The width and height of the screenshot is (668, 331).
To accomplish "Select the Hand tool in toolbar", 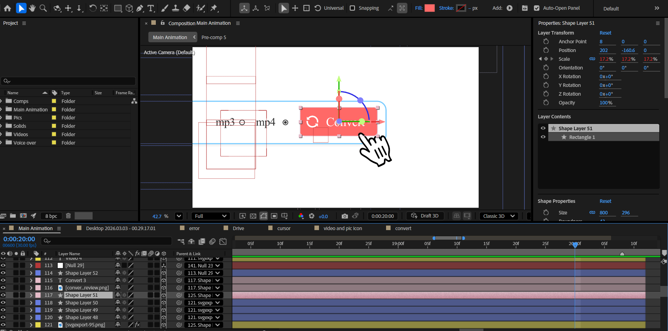I will (x=32, y=8).
